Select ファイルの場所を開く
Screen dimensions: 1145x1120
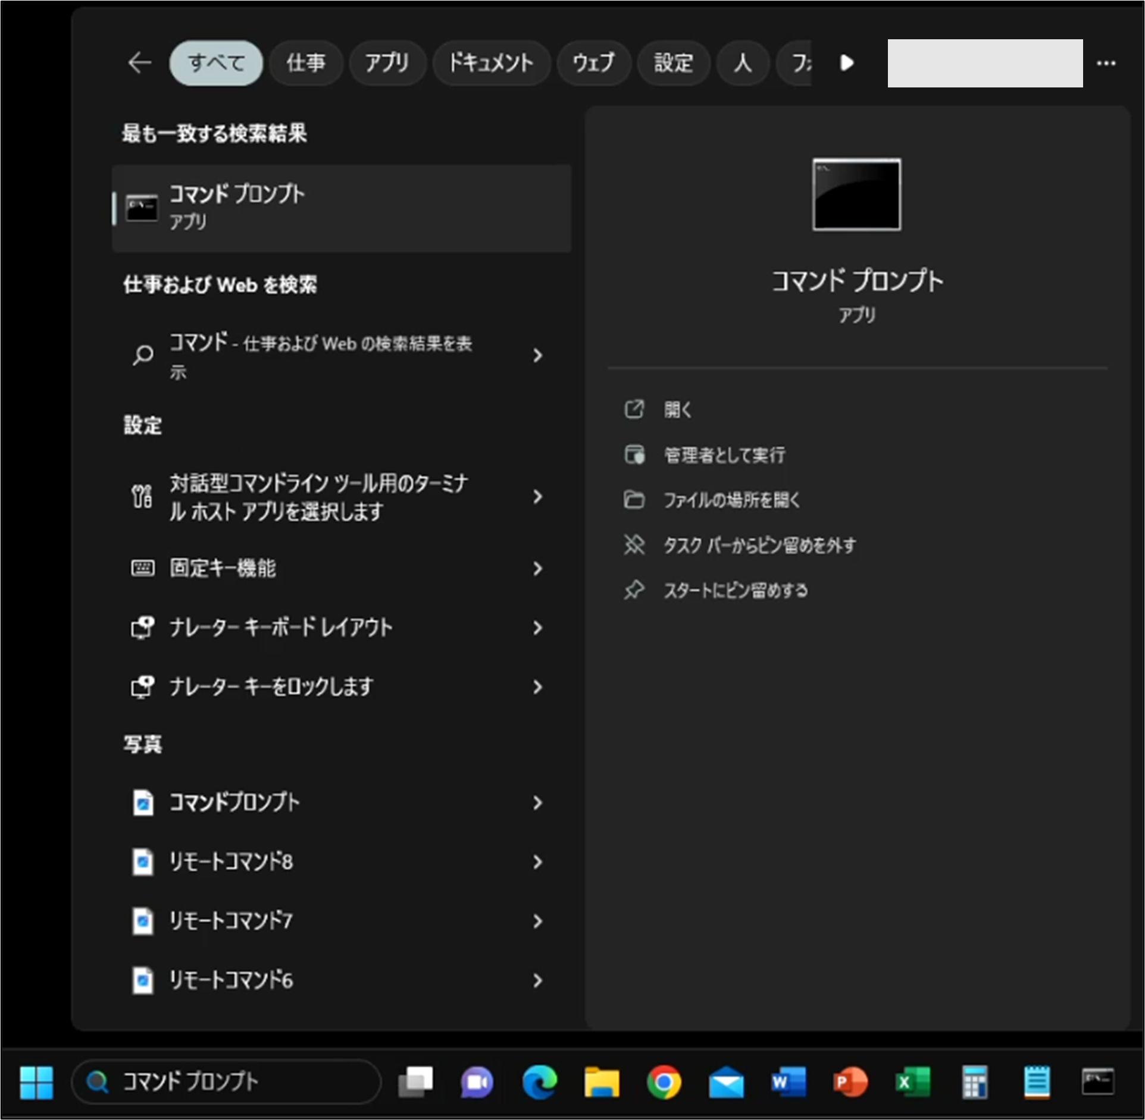coord(732,500)
